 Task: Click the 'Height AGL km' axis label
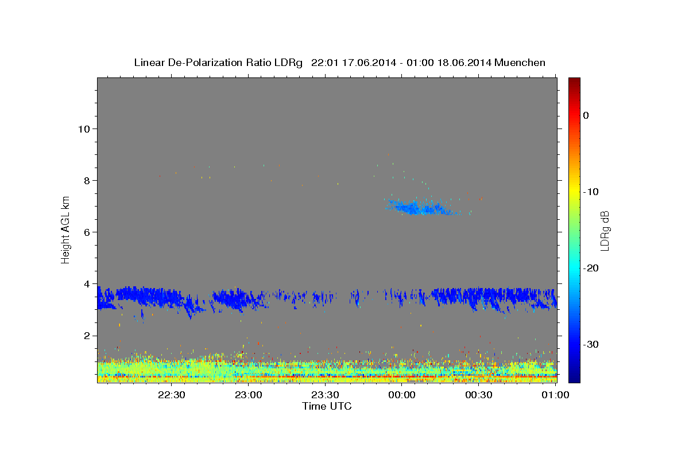pos(65,229)
